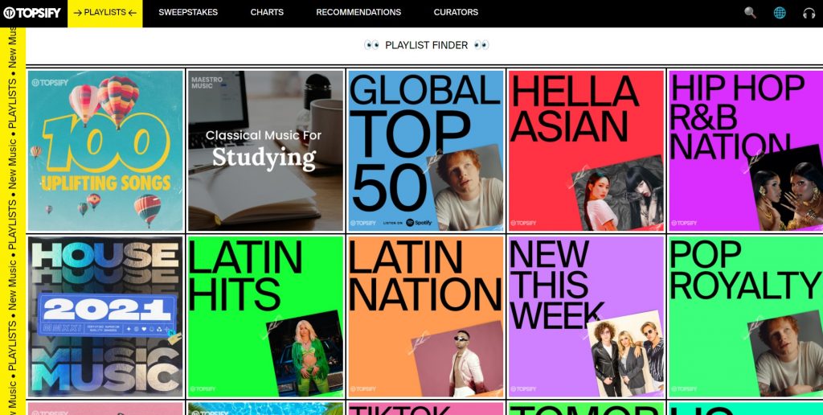Open the Sweepstakes menu item
The height and width of the screenshot is (415, 823).
pyautogui.click(x=188, y=12)
